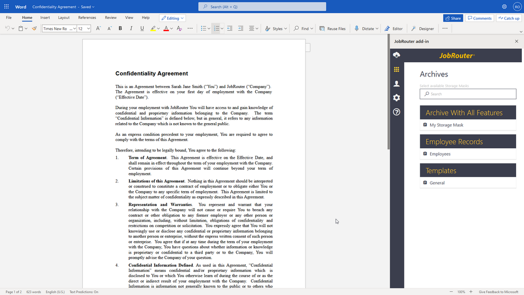
Task: Expand the numbering dropdown arrow
Action: coord(222,29)
